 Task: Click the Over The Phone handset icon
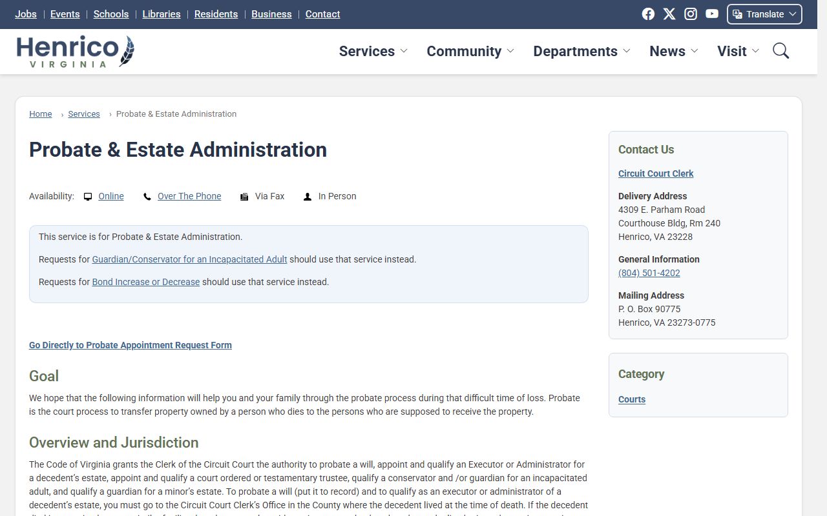(147, 197)
